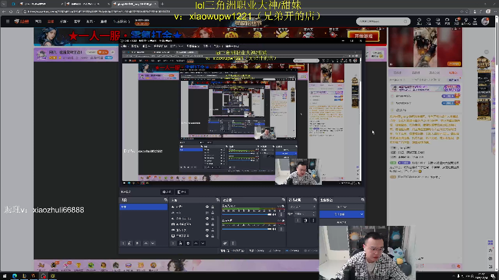Click the Douyu logo in header

22,22
